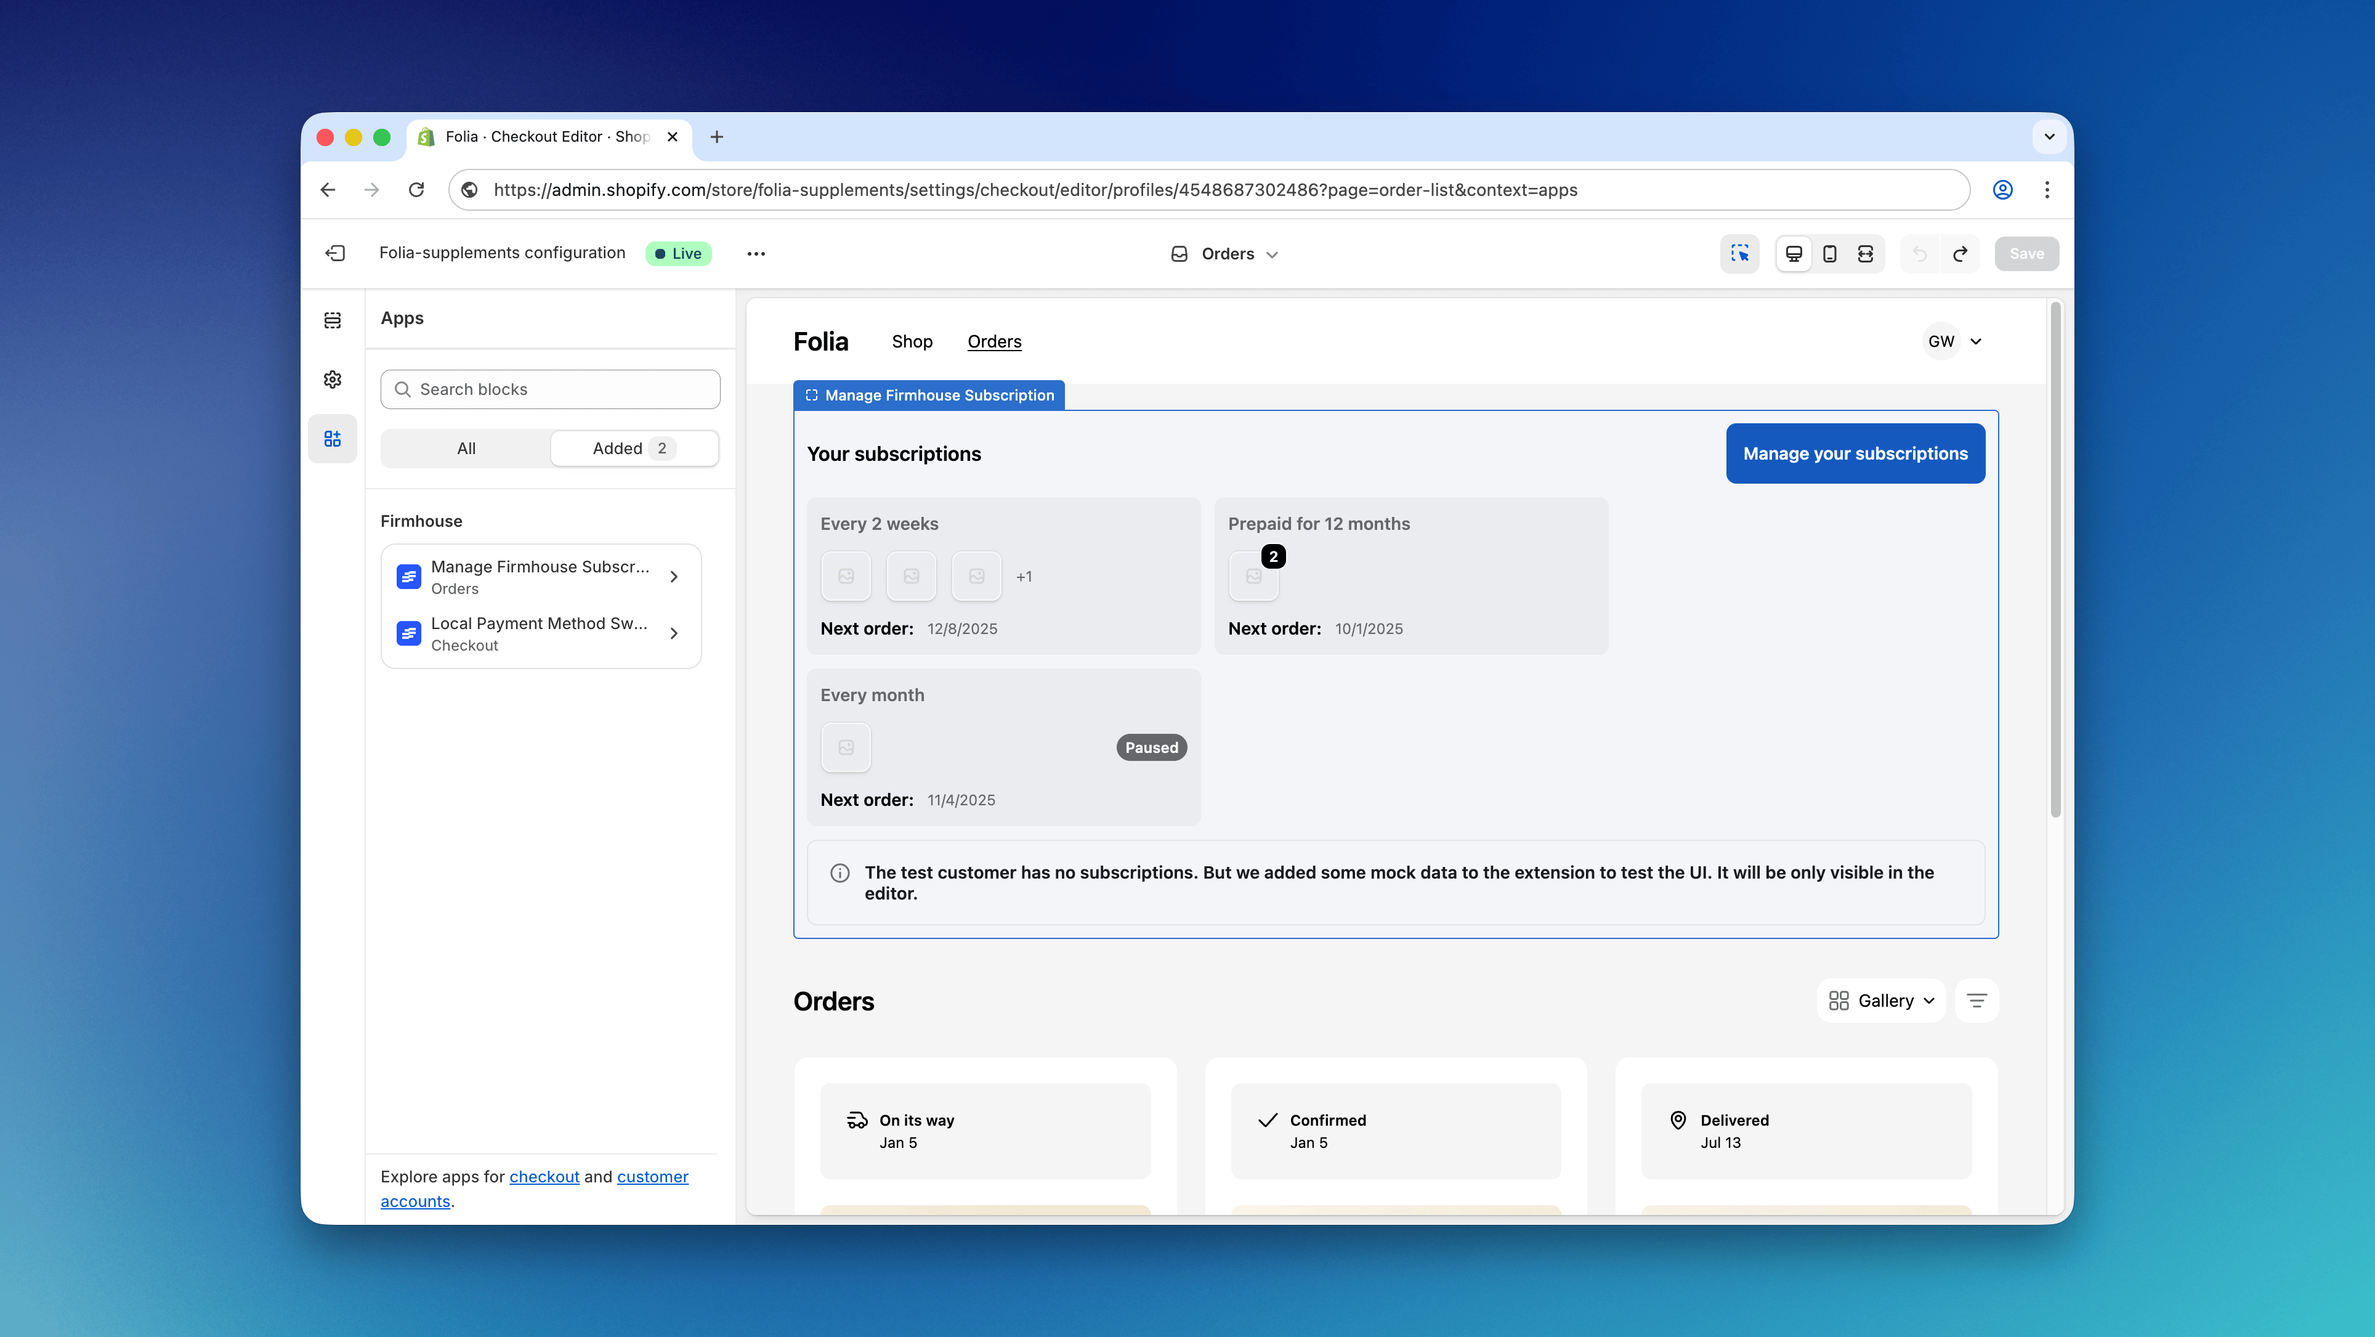Viewport: 2375px width, 1337px height.
Task: Open the Gallery view dropdown
Action: (1881, 1001)
